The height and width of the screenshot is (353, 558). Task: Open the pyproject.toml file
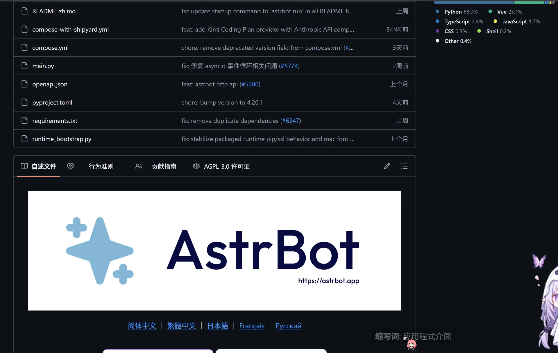pyautogui.click(x=52, y=102)
